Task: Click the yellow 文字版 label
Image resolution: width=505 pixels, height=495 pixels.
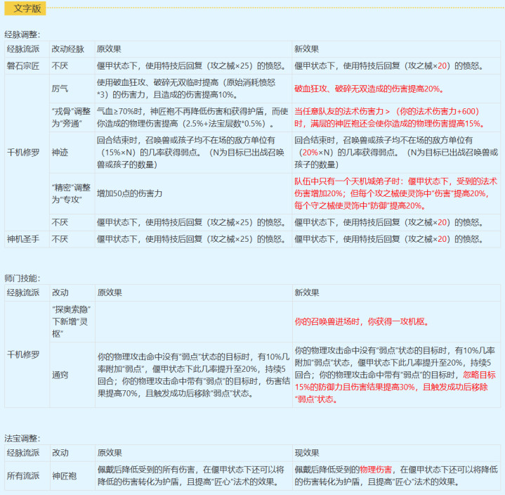Action: click(x=25, y=8)
